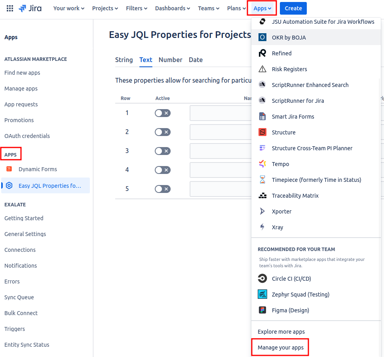Toggle Active switch in row 3

coord(162,151)
